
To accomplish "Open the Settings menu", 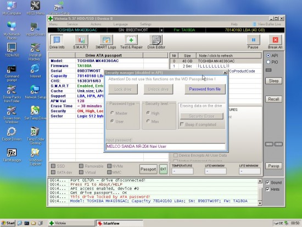I will tap(146, 24).
